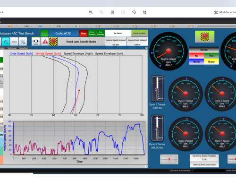This screenshot has height=181, width=236.
Task: Select the cyan pedal percent mode icon
Action: tap(6, 42)
